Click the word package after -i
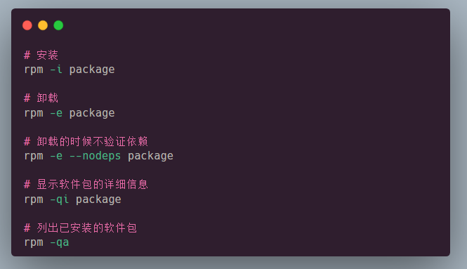The image size is (467, 269). click(92, 70)
